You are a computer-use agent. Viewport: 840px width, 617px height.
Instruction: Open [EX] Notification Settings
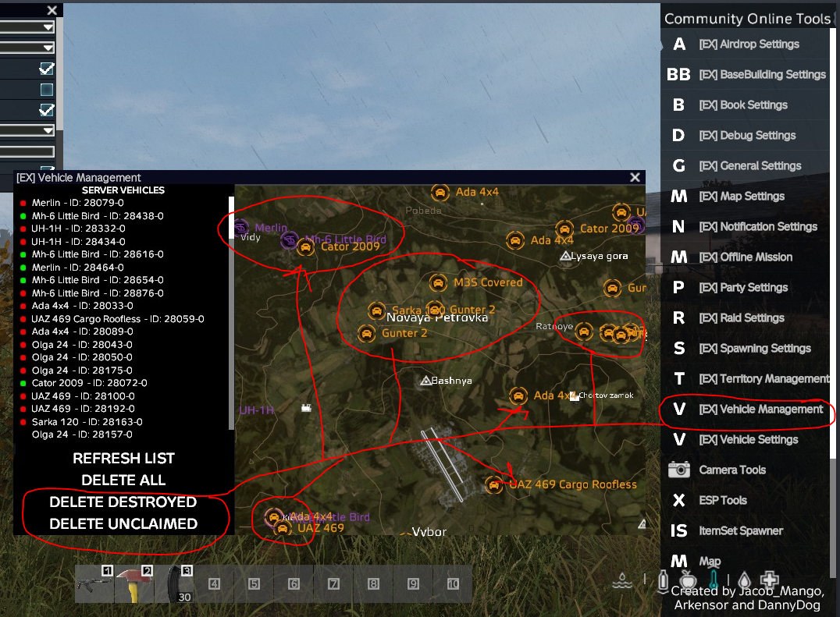[x=746, y=227]
